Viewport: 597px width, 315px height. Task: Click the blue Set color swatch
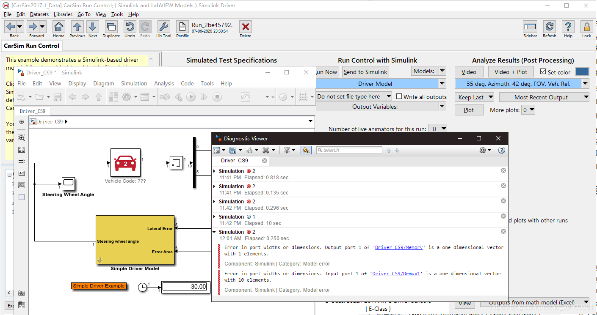582,72
